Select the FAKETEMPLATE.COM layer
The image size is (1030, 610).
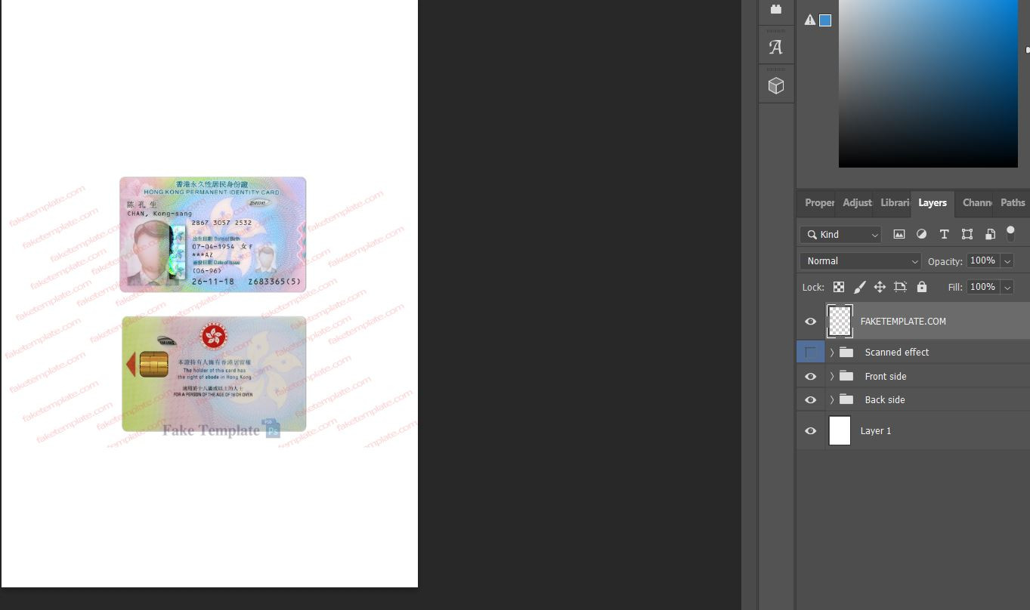click(903, 321)
